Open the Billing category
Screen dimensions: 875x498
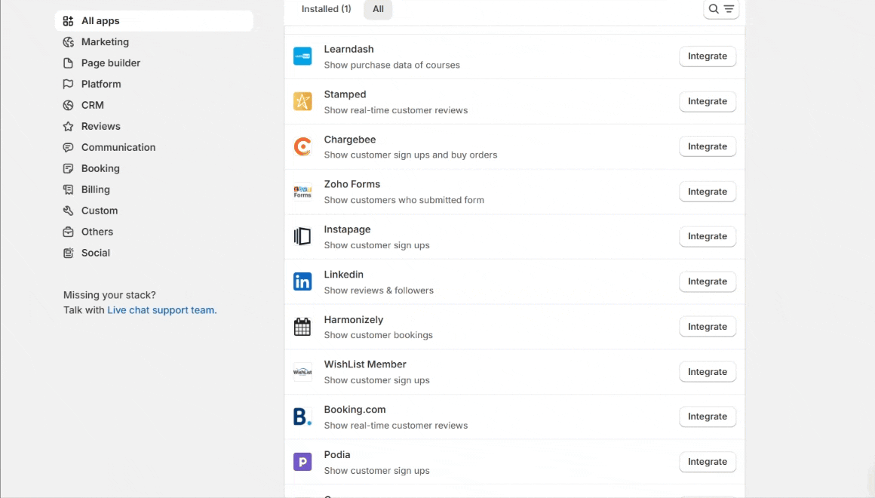point(96,190)
